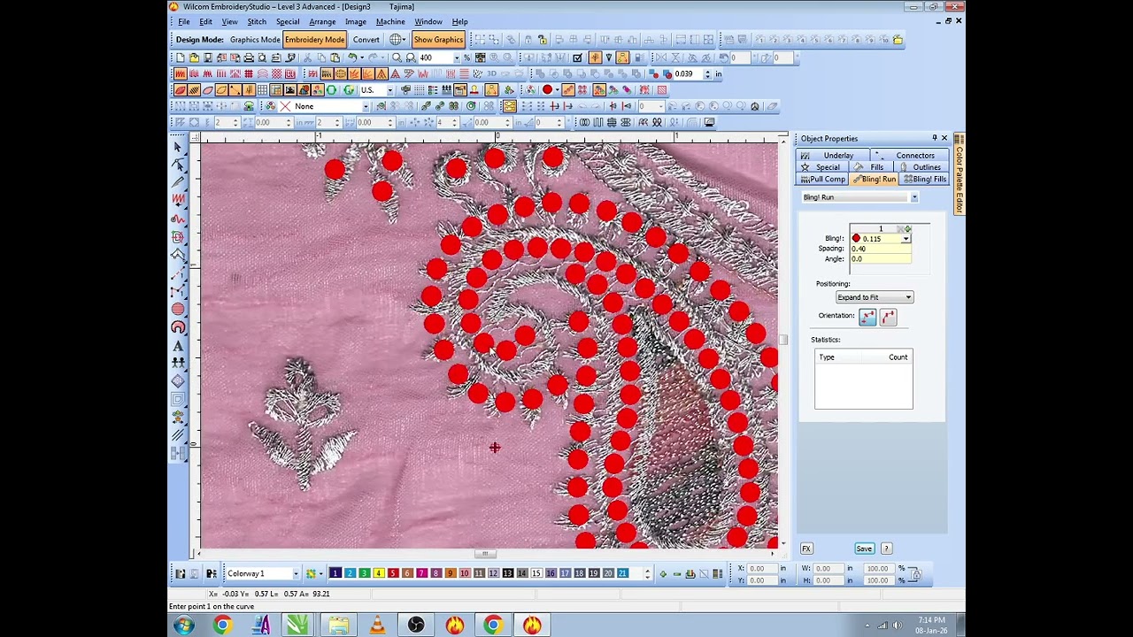Click the lock proportions icon by percentages
This screenshot has height=637, width=1133.
point(915,575)
